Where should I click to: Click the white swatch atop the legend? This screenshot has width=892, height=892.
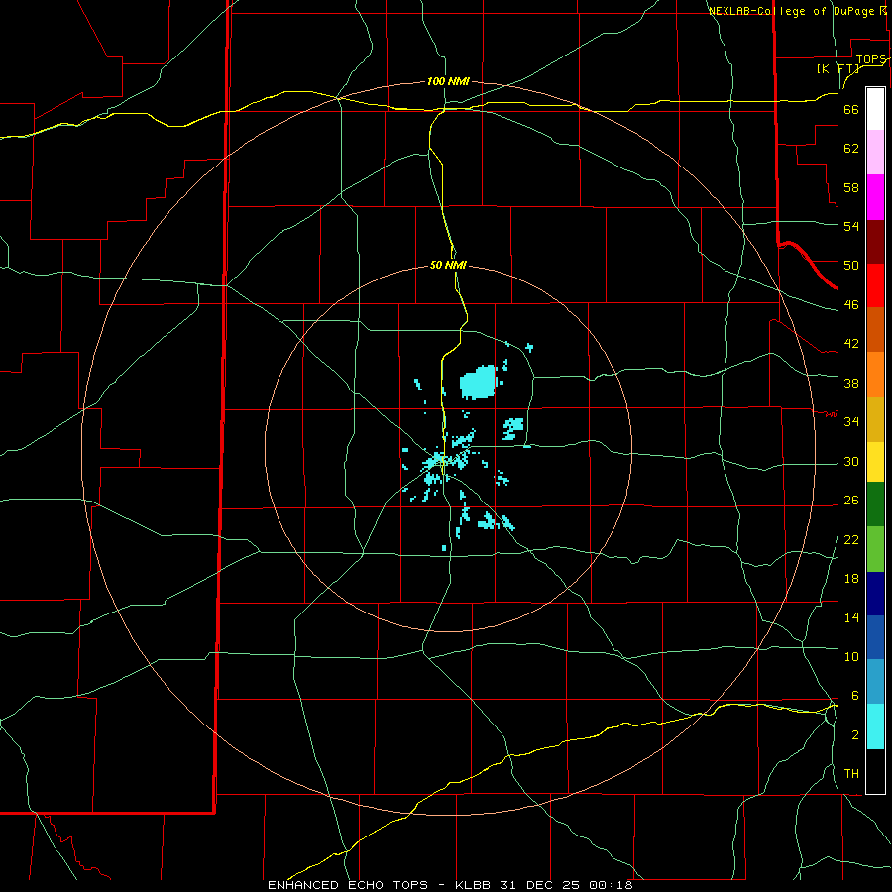tap(875, 109)
